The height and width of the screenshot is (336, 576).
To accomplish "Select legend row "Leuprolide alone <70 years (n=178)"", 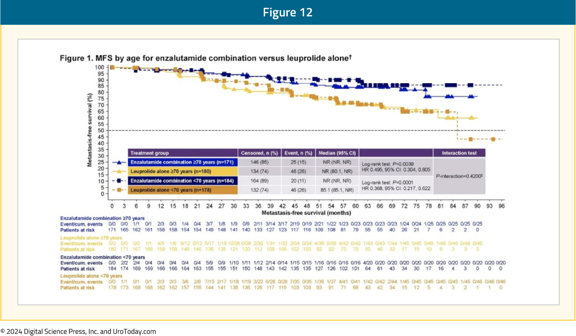I will coord(183,190).
